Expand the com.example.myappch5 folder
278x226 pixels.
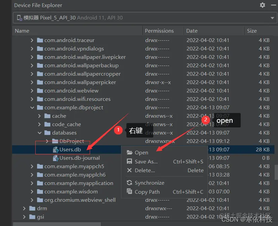(x=32, y=166)
